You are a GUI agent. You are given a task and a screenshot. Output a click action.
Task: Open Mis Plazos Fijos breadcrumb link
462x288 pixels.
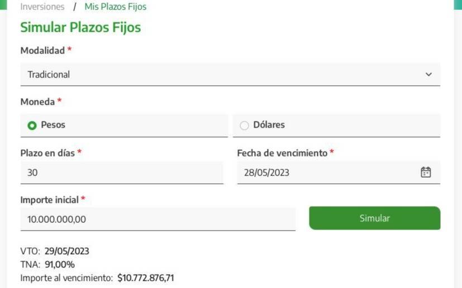(x=116, y=7)
